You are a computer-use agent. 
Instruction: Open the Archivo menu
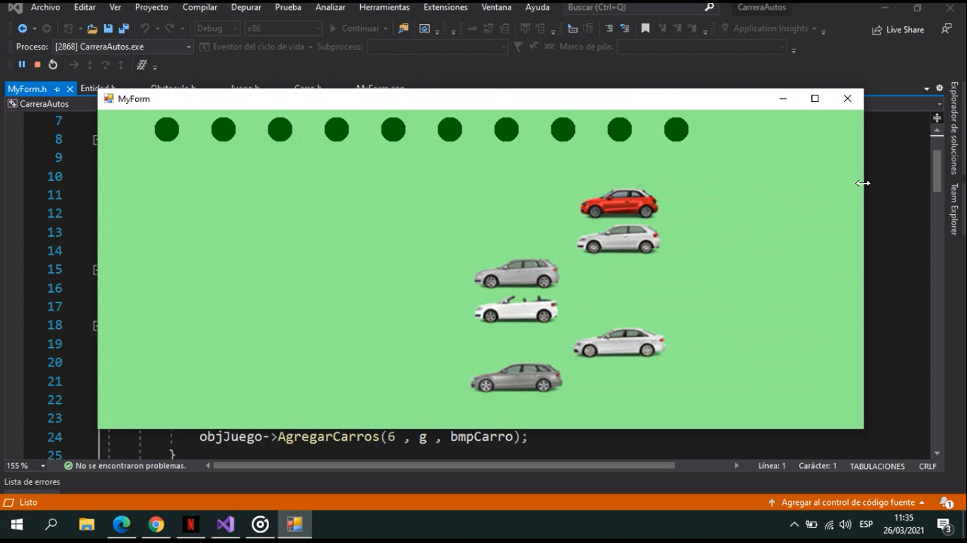point(45,7)
